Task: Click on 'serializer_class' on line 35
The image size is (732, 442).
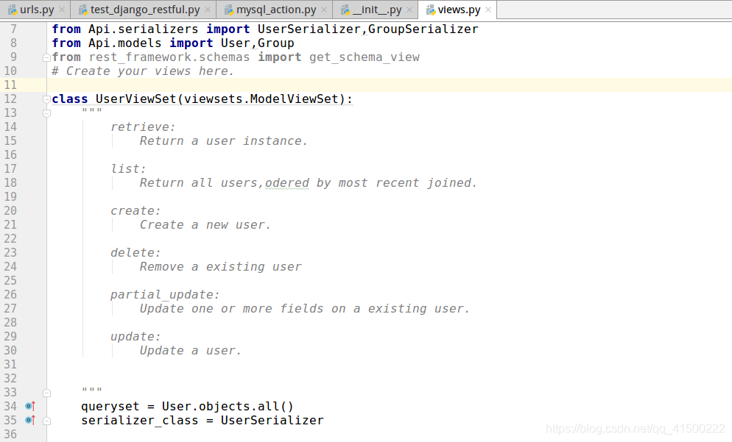Action: click(140, 421)
